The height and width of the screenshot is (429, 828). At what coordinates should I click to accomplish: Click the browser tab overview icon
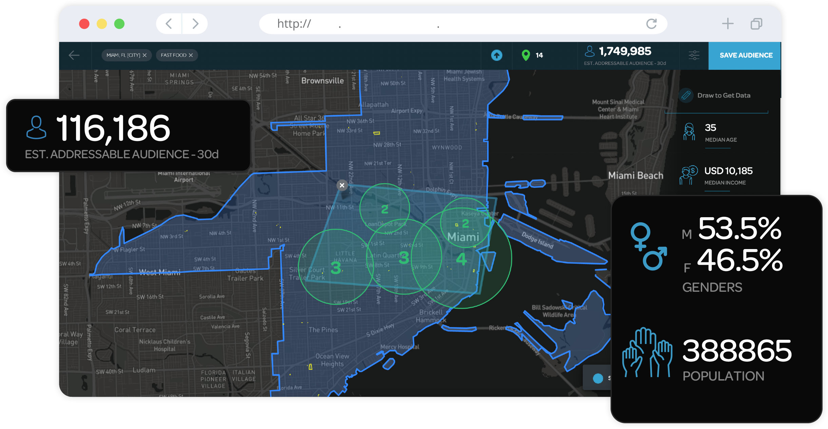click(x=756, y=24)
